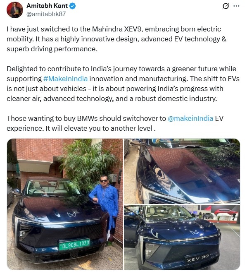Image resolution: width=247 pixels, height=276 pixels.
Task: Open the @amitabhk87 handle link
Action: coord(46,14)
